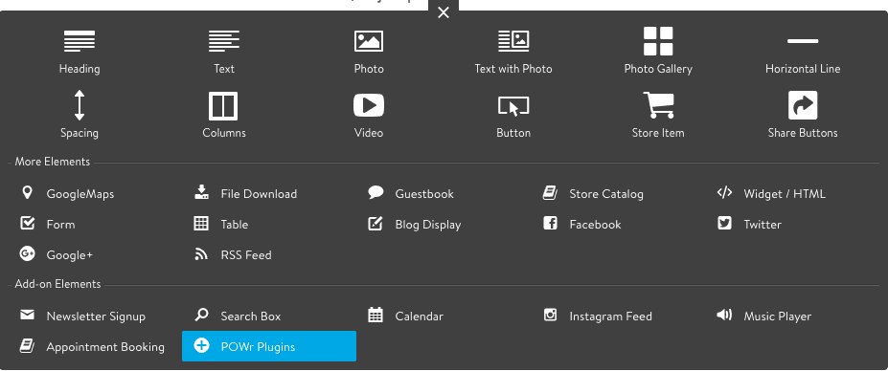888x371 pixels.
Task: Click the Calendar icon
Action: pos(376,315)
